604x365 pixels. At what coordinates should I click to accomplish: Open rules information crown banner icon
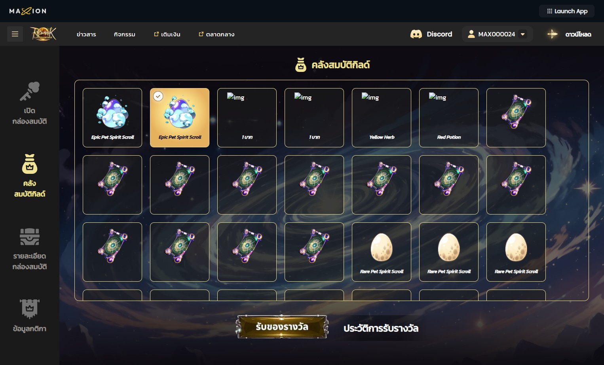(x=30, y=309)
